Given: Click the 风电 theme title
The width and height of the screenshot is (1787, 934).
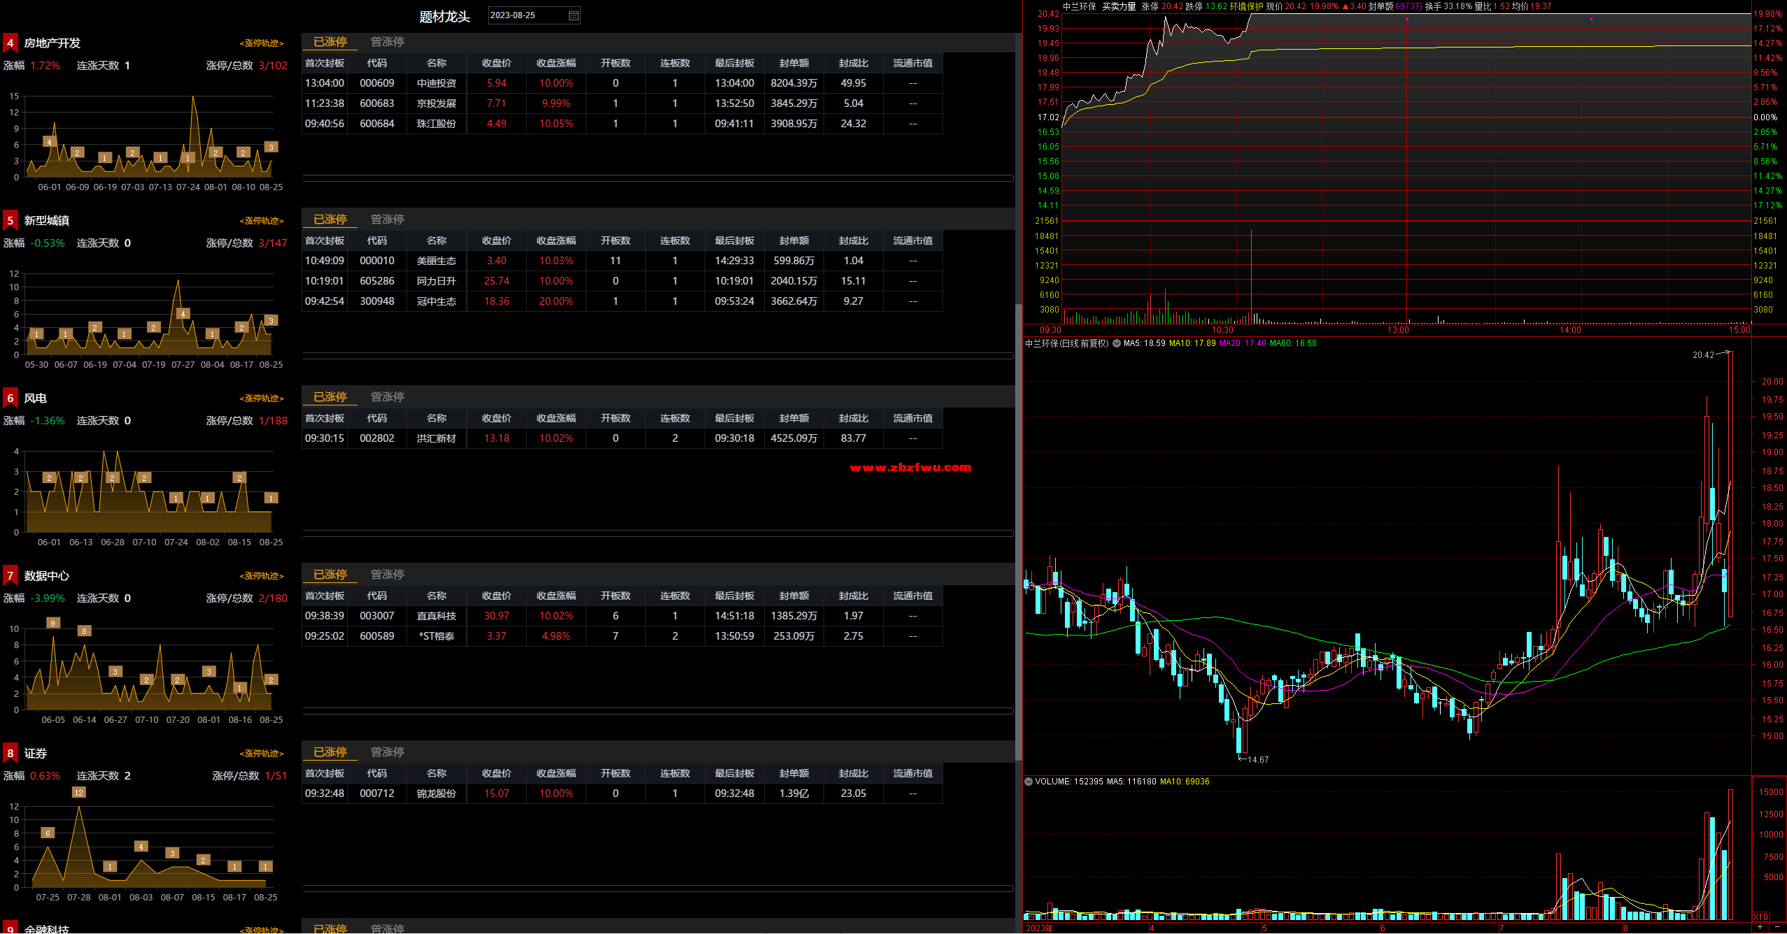Looking at the screenshot, I should pos(36,398).
